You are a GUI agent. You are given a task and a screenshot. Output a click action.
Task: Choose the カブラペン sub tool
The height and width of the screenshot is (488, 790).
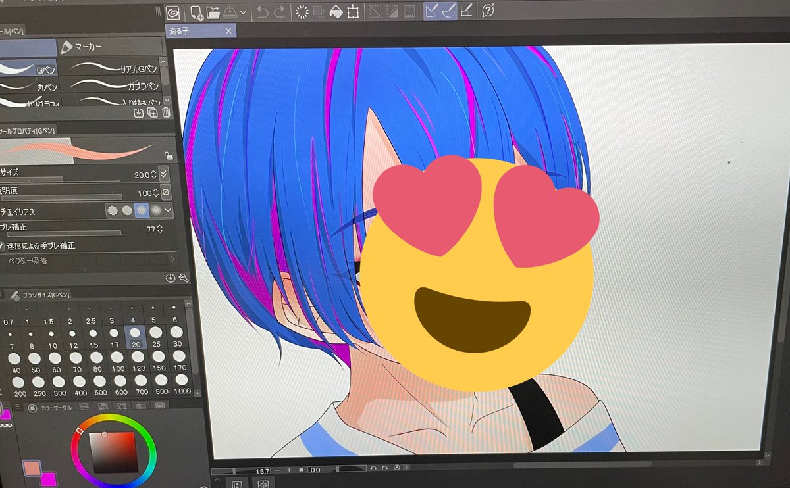click(x=112, y=85)
